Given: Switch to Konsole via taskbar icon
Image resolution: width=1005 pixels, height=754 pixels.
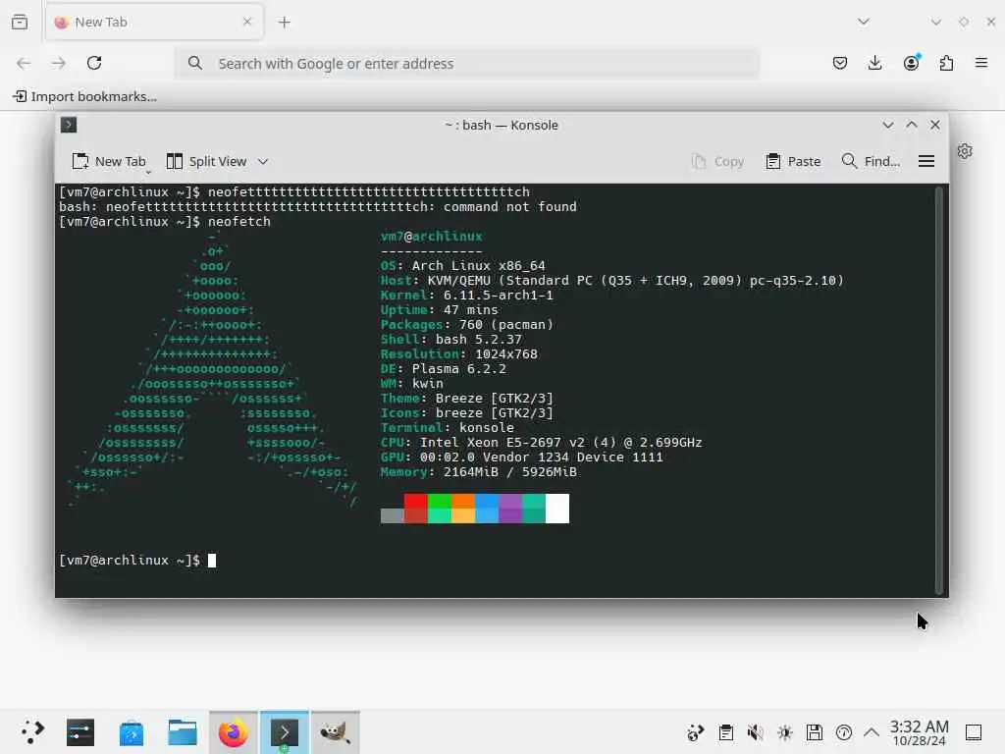Looking at the screenshot, I should [285, 732].
